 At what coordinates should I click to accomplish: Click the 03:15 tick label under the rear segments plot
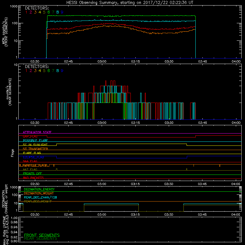click(x=135, y=123)
